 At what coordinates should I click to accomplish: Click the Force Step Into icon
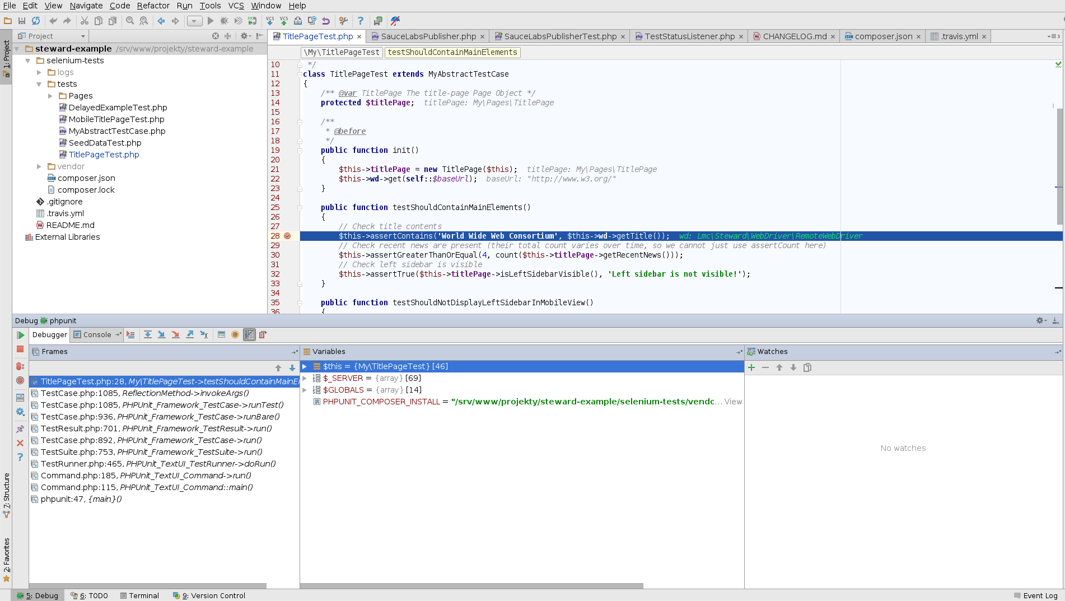tap(176, 334)
